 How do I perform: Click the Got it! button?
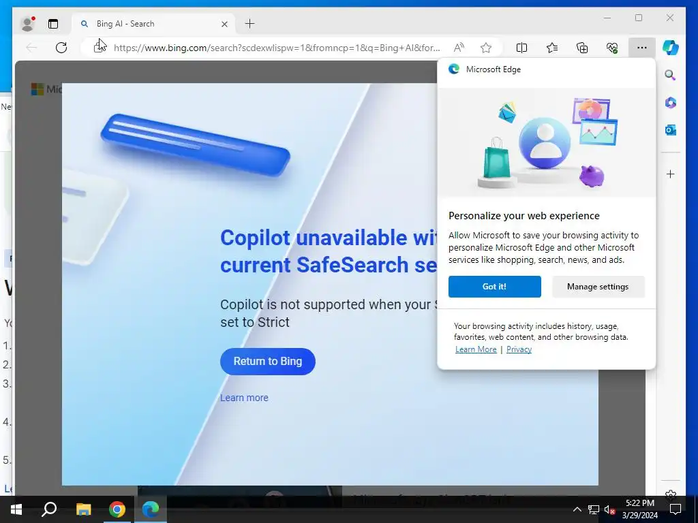(495, 287)
